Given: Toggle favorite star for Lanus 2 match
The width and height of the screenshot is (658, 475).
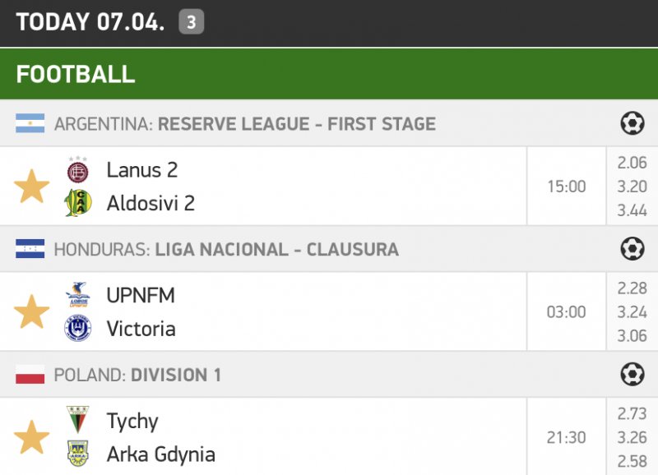Looking at the screenshot, I should tap(32, 187).
